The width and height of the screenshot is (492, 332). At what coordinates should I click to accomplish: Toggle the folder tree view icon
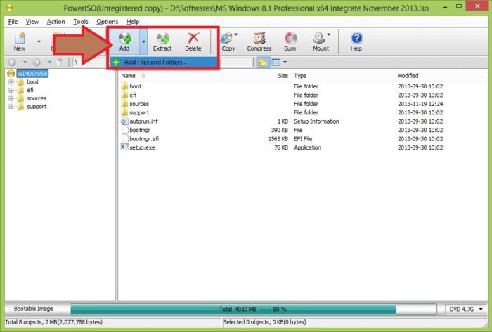(x=262, y=62)
